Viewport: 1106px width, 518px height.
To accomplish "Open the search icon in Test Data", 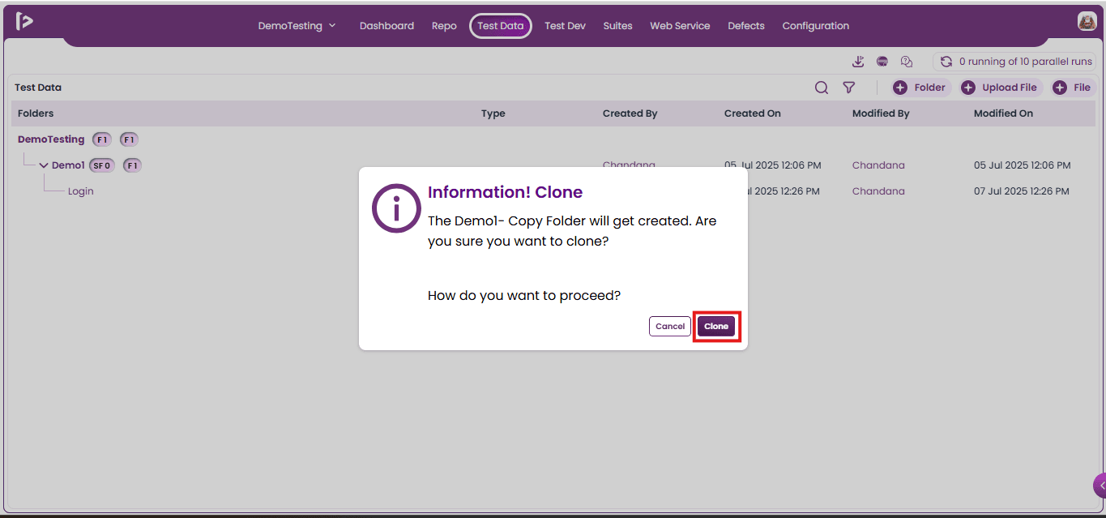I will pos(822,88).
